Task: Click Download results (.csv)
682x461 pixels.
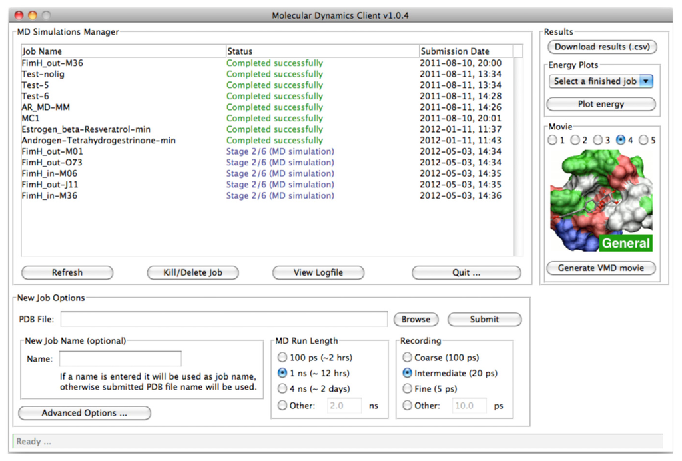Action: tap(601, 47)
